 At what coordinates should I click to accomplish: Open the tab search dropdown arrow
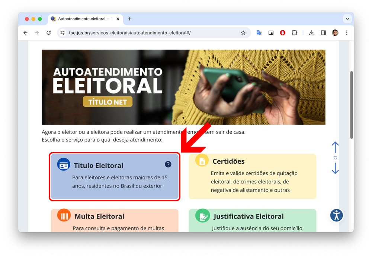pos(347,19)
